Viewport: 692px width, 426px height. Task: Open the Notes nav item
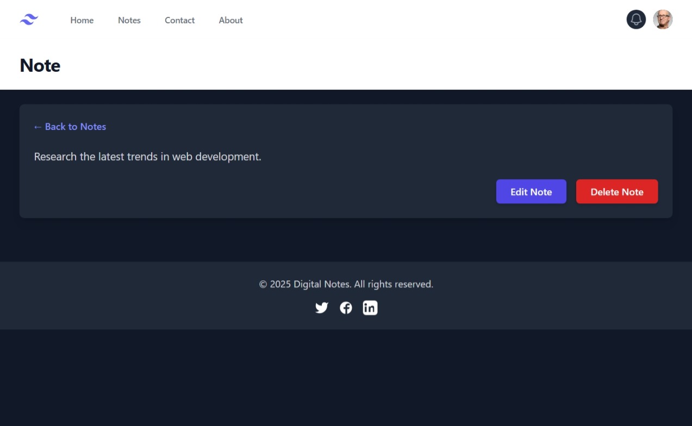click(129, 20)
